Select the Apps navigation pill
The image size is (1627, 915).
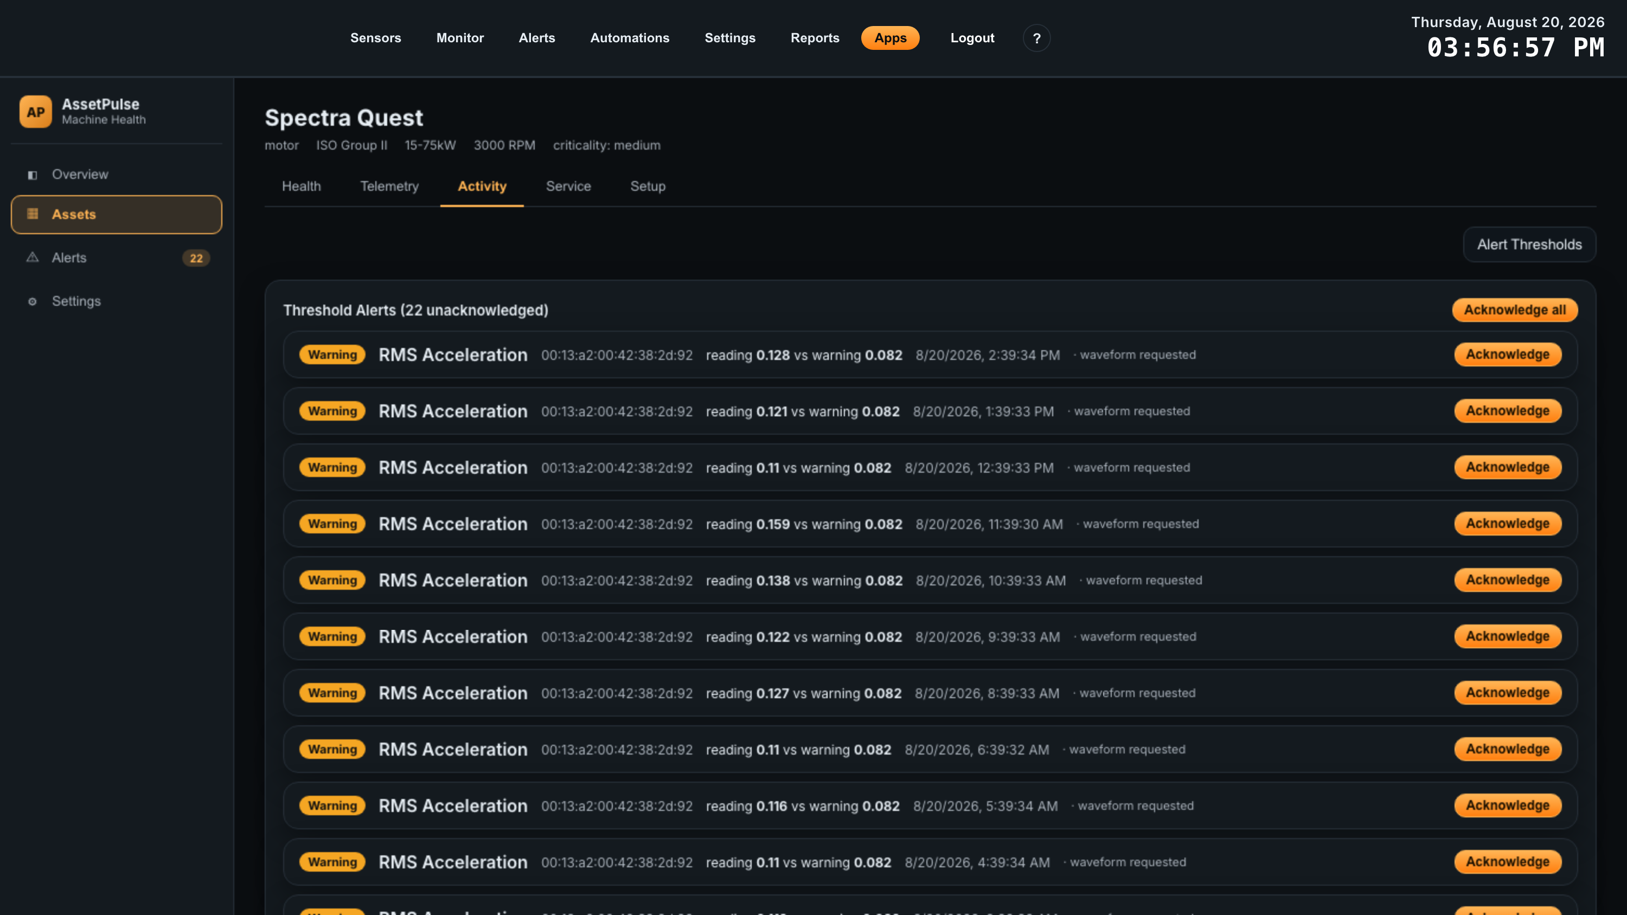[891, 38]
